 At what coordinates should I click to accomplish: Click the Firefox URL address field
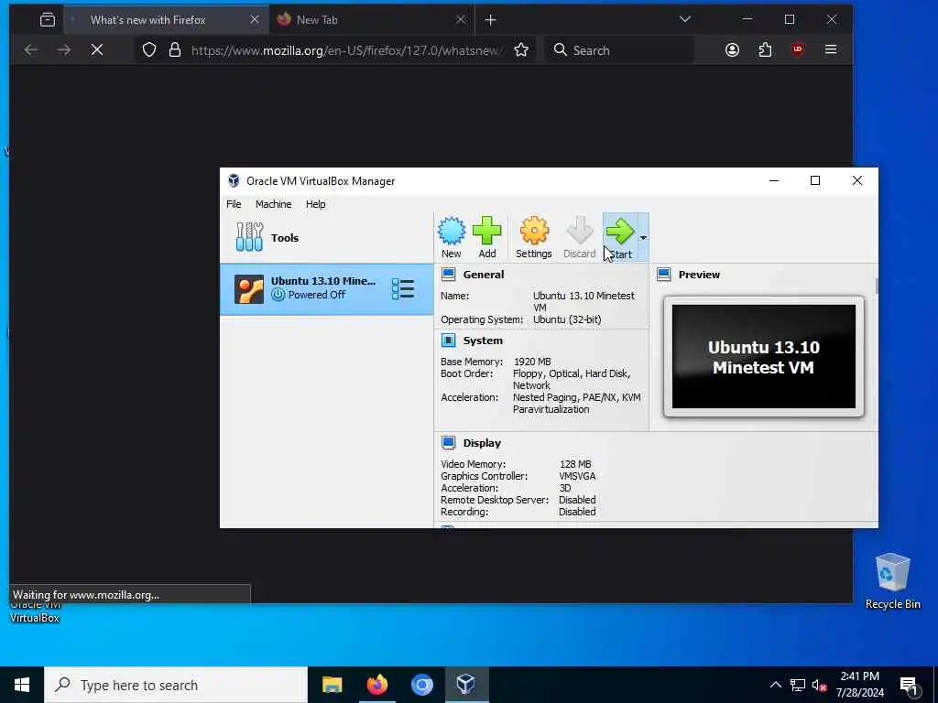[x=347, y=50]
